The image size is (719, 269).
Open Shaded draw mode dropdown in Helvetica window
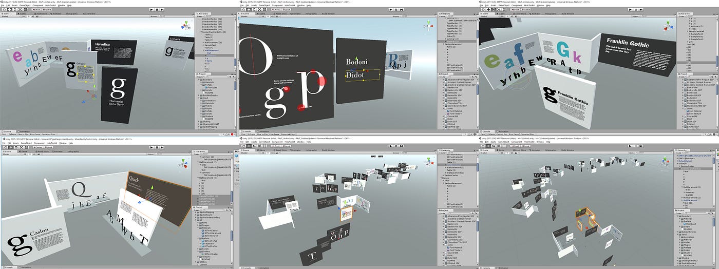point(10,16)
